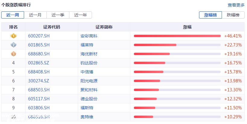Screen dimensions: 247x124
Task: Open stock code 601865.SH
Action: (39, 45)
